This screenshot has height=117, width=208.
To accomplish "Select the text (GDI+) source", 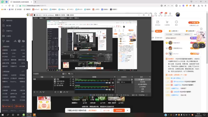I will (x=64, y=83).
